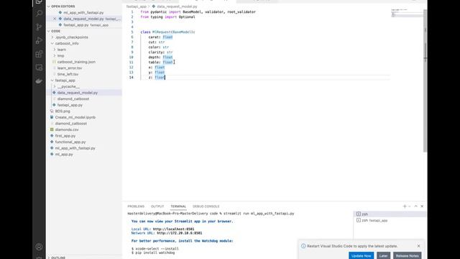This screenshot has width=460, height=259.
Task: Open Create_ml_model.ipynb notebook
Action: tap(75, 117)
